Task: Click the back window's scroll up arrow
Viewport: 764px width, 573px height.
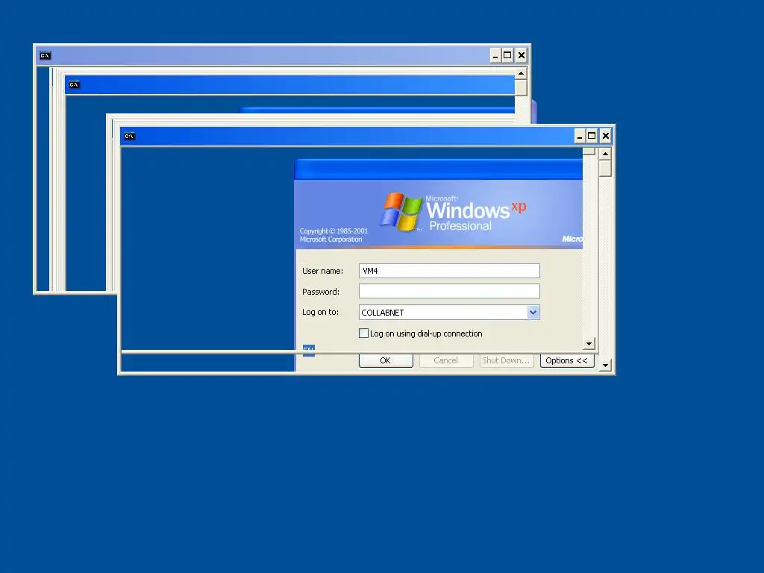Action: tap(521, 73)
